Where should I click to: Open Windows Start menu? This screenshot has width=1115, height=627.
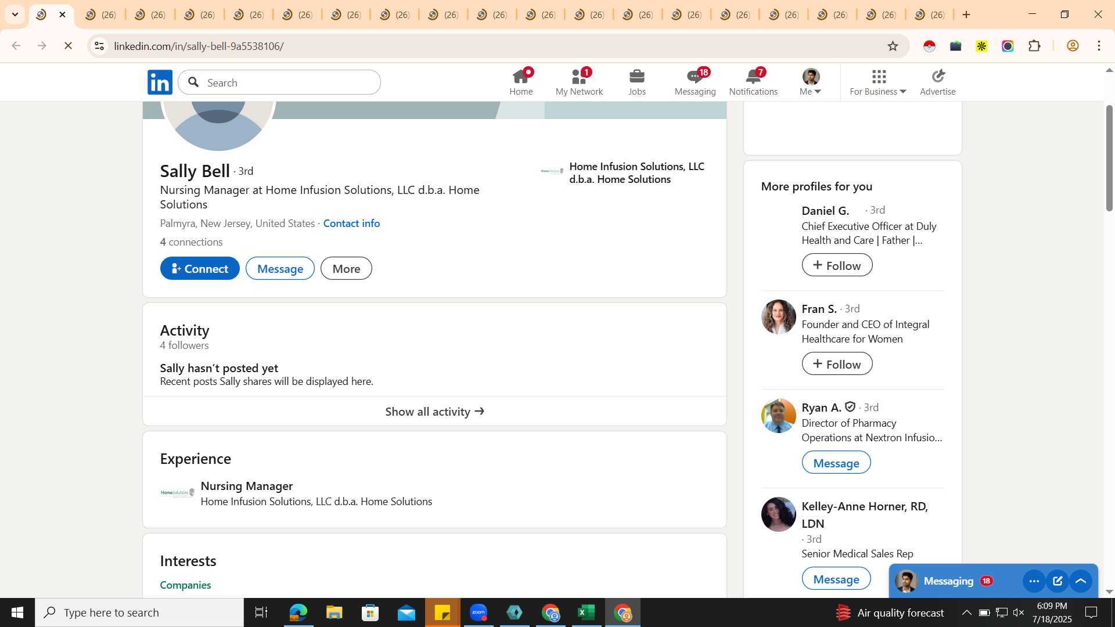pos(17,612)
